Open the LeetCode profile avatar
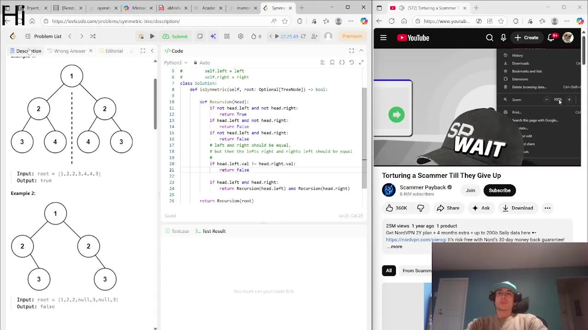Image resolution: width=588 pixels, height=330 pixels. click(x=328, y=36)
